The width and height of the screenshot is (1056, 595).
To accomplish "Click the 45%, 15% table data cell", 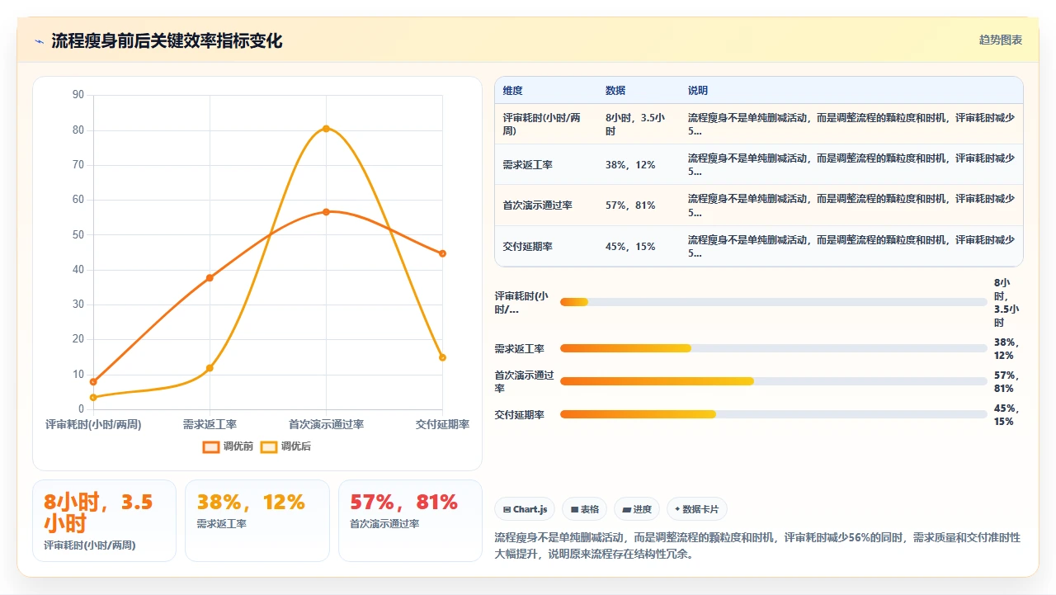I will pos(638,246).
